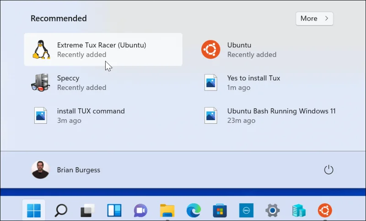Click Ubuntu Bash Running Windows 11 name
Viewport: 366px width, 221px height.
tap(281, 111)
